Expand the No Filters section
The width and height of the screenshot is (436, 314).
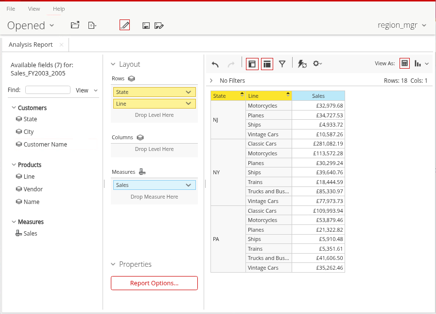coord(211,80)
